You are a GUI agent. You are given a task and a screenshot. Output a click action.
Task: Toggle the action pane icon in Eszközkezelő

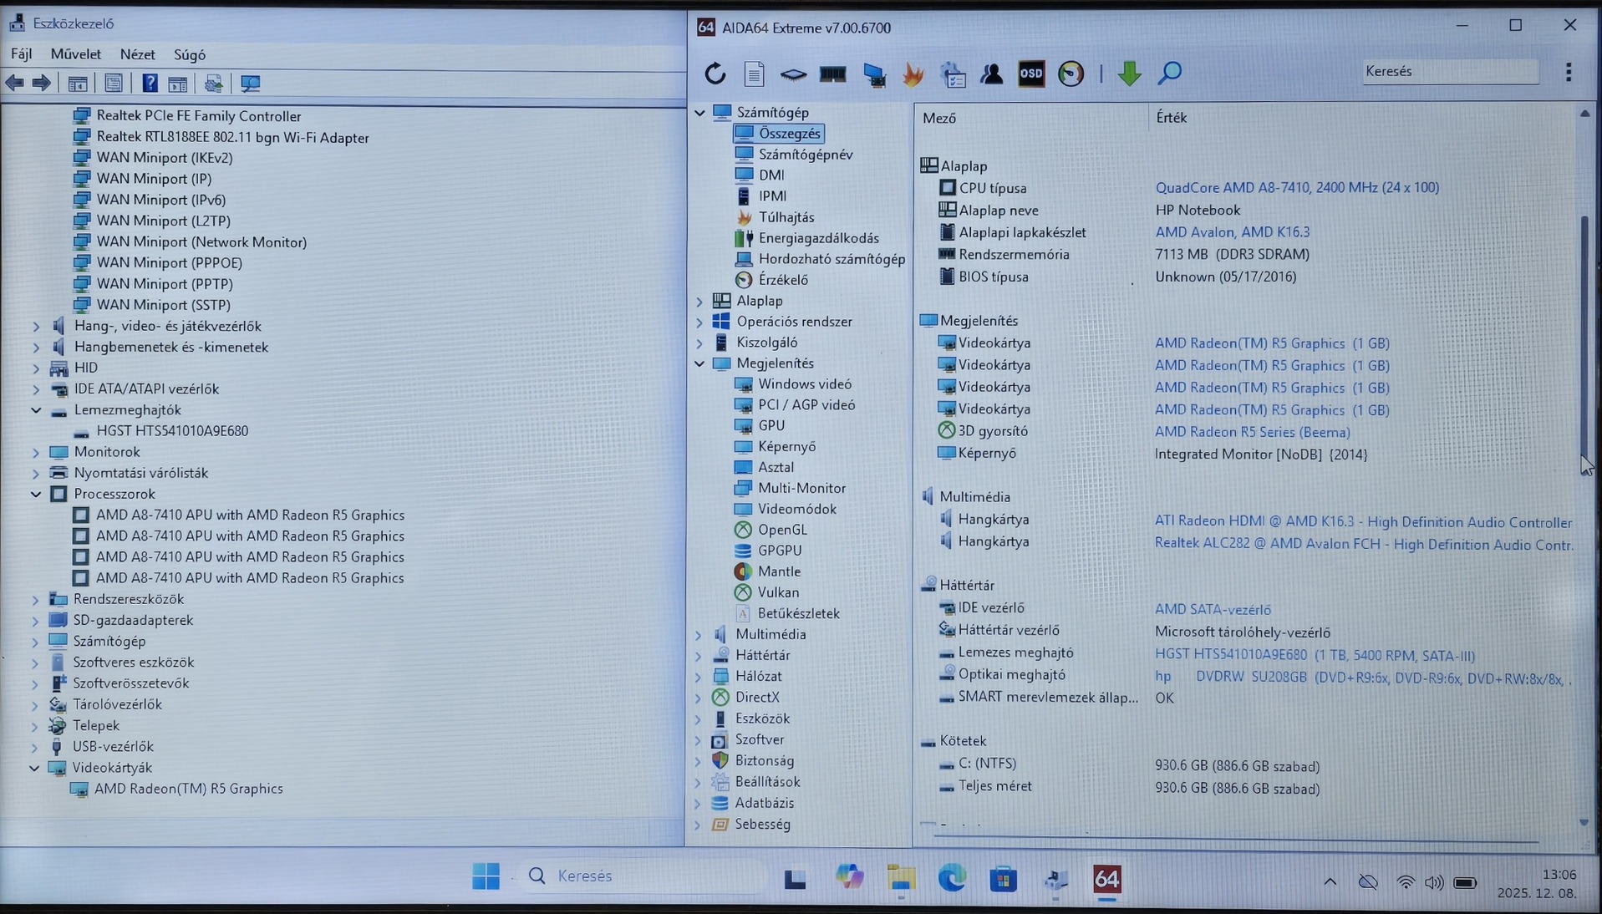click(x=177, y=84)
